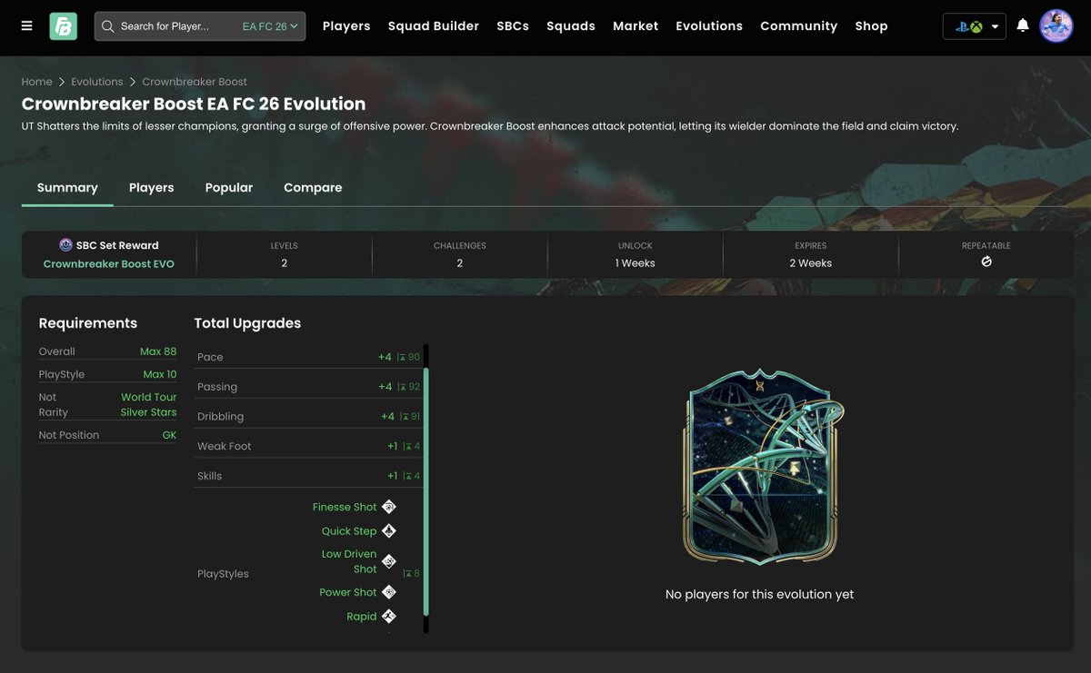Viewport: 1091px width, 673px height.
Task: Click the Low Driven Shot playstyle icon
Action: [x=389, y=561]
